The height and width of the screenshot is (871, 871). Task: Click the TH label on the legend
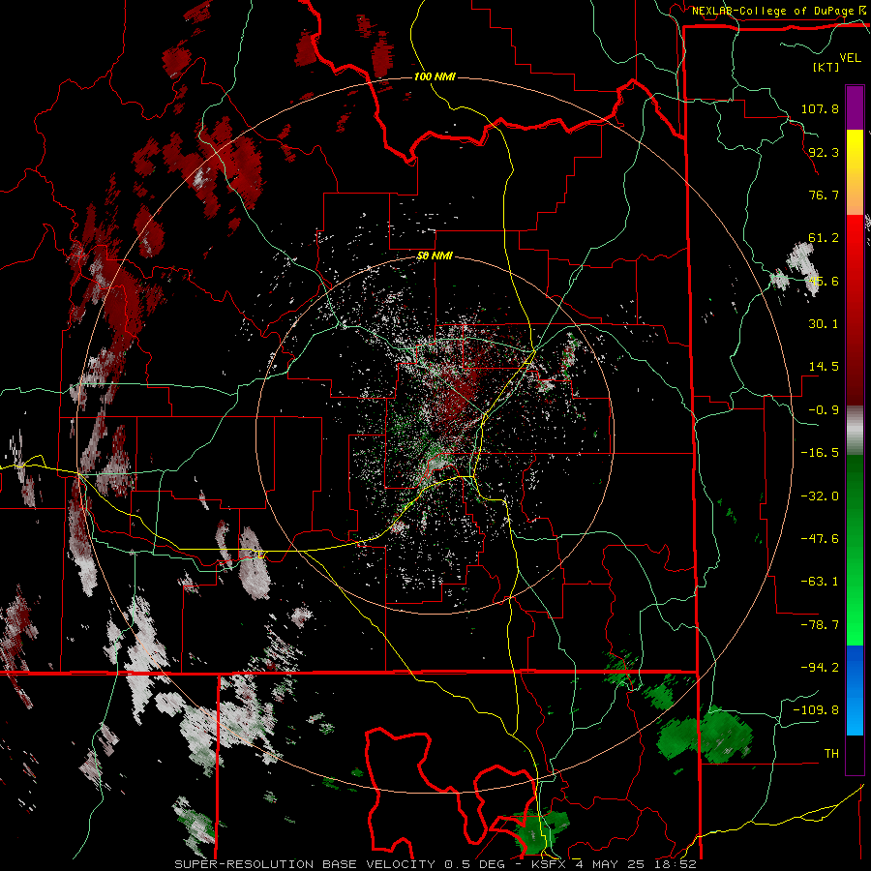coord(831,754)
